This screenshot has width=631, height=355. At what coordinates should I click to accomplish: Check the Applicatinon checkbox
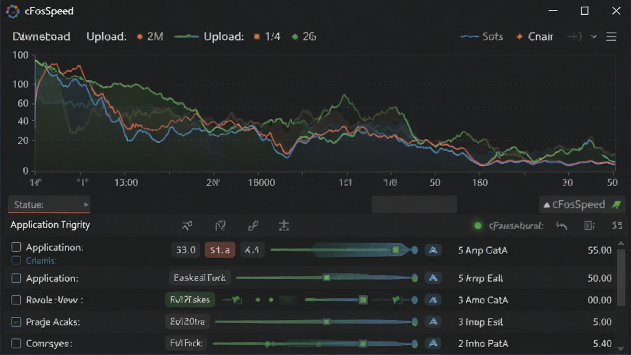coord(16,247)
